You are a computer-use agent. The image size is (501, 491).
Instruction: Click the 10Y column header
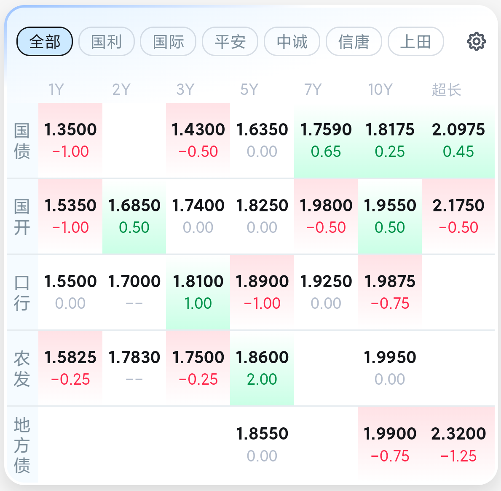point(380,89)
